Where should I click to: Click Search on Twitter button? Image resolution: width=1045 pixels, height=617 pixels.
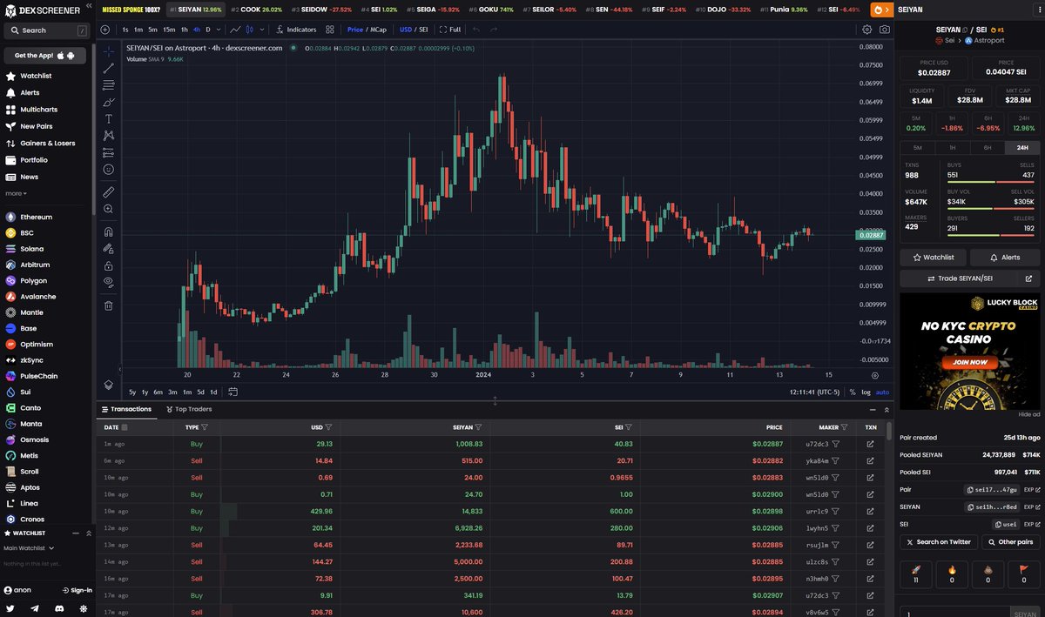click(x=939, y=541)
